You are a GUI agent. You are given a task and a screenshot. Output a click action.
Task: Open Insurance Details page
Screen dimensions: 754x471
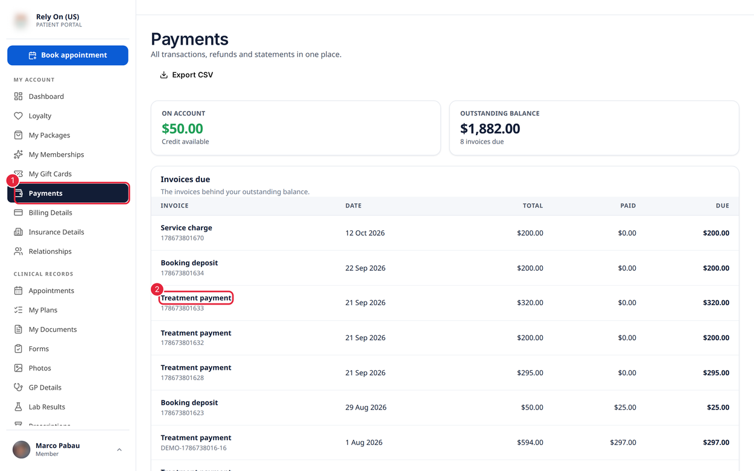pyautogui.click(x=68, y=232)
